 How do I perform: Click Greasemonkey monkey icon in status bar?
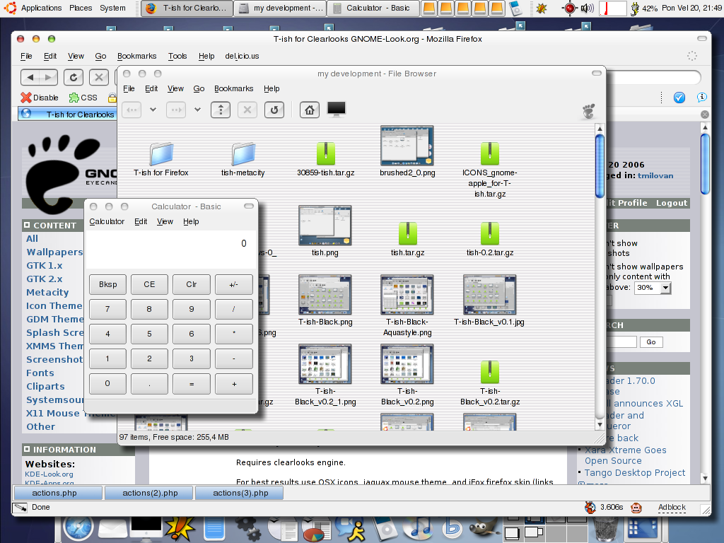coord(636,508)
